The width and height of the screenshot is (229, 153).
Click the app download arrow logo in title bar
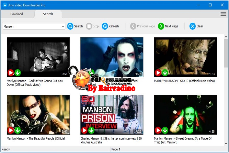tap(5, 5)
